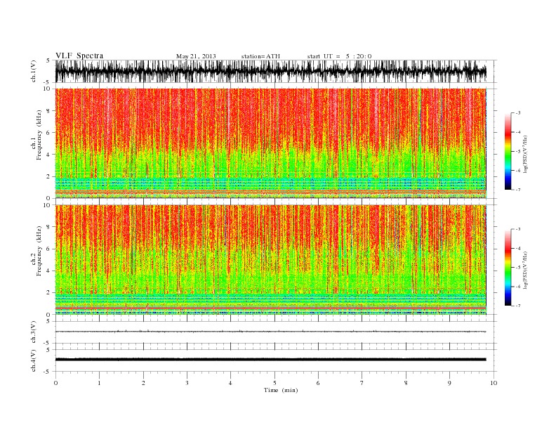Click inside the ch.2 frequency spectrogram
556x430 pixels.
pos(270,260)
